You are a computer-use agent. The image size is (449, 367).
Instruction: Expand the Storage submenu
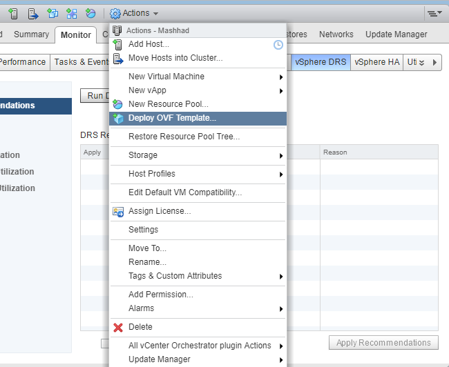pos(281,155)
